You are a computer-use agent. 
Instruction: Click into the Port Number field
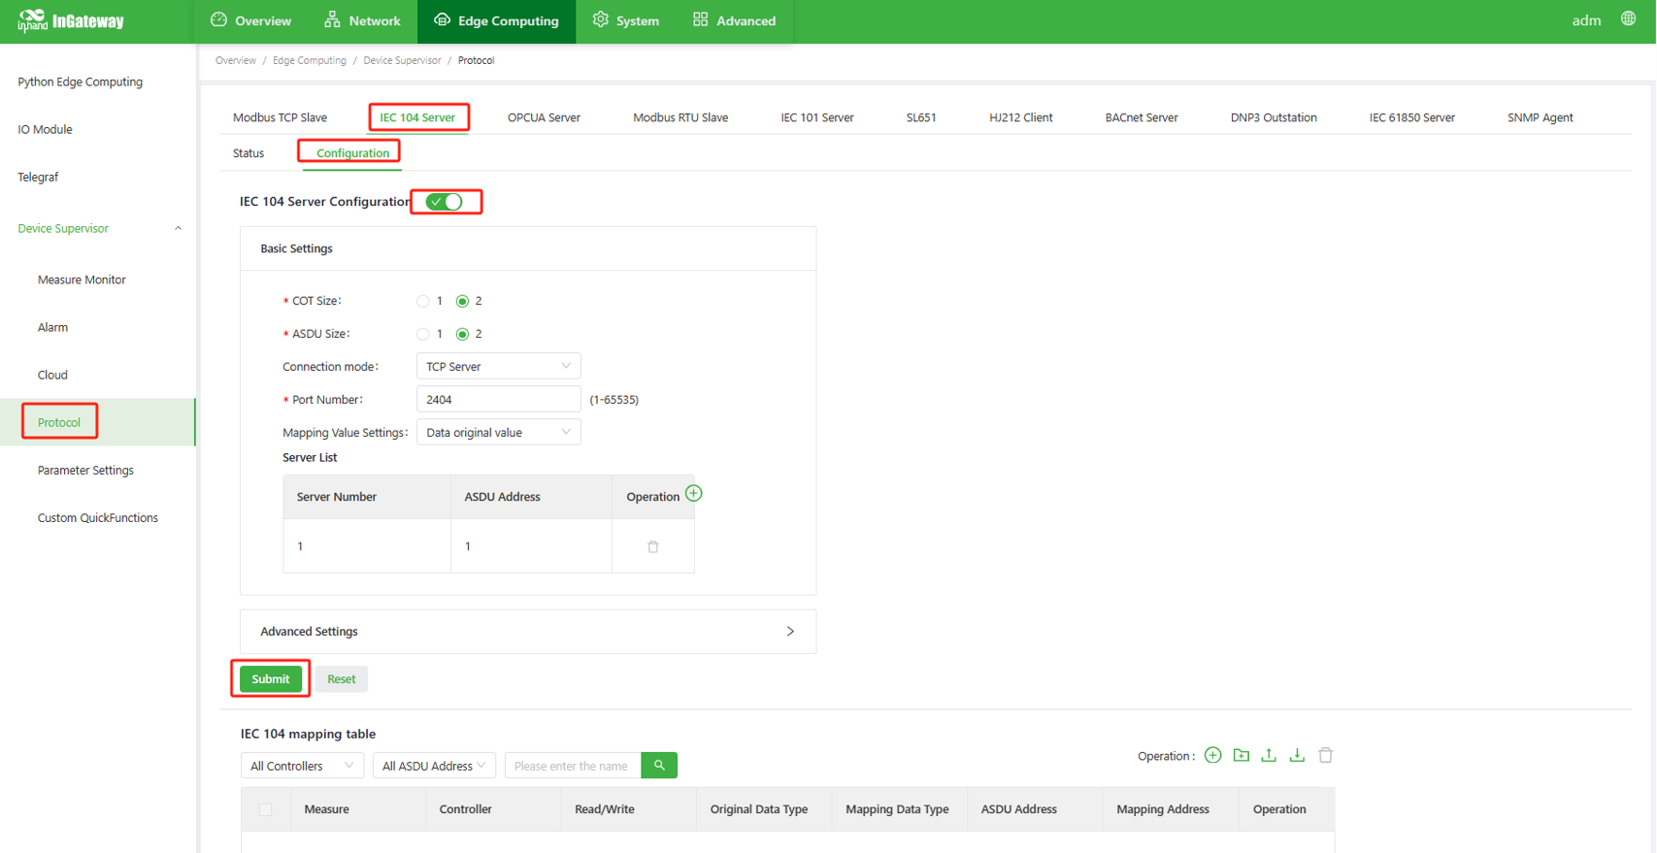point(498,400)
